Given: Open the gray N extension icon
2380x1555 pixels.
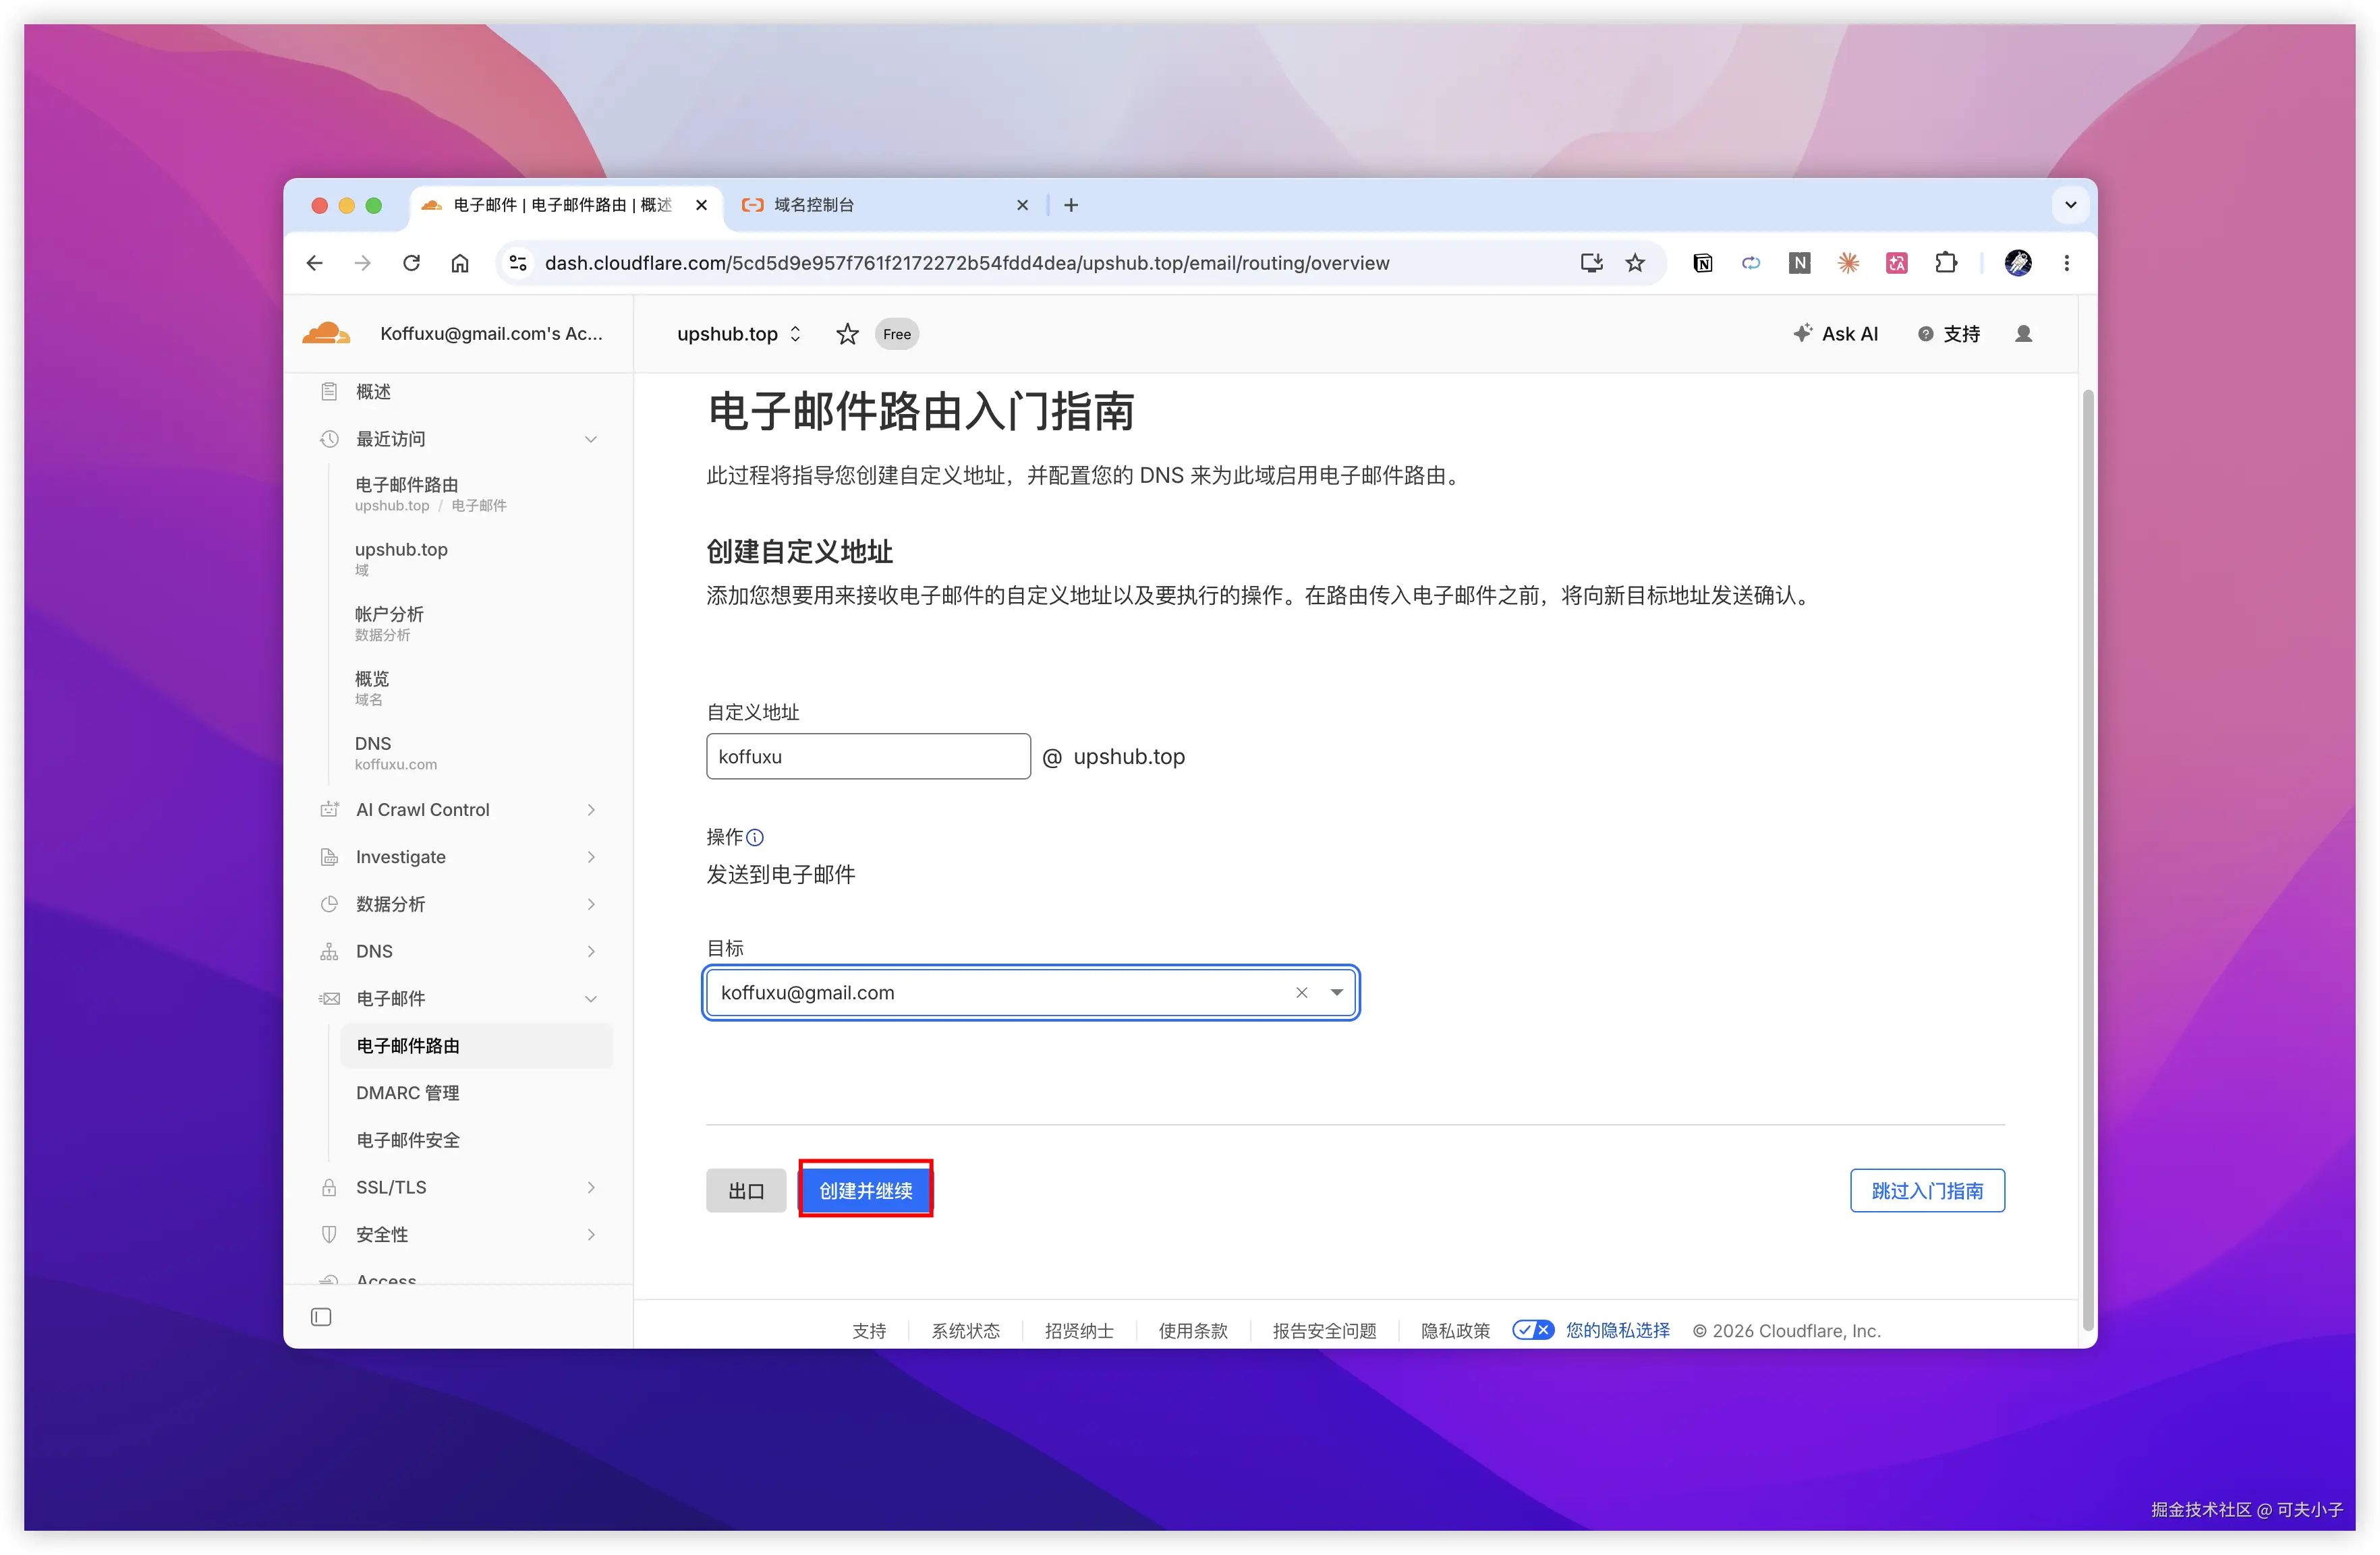Looking at the screenshot, I should [x=1799, y=263].
